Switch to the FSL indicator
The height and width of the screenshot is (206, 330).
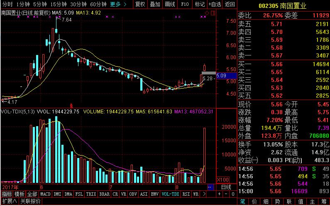coord(79,194)
